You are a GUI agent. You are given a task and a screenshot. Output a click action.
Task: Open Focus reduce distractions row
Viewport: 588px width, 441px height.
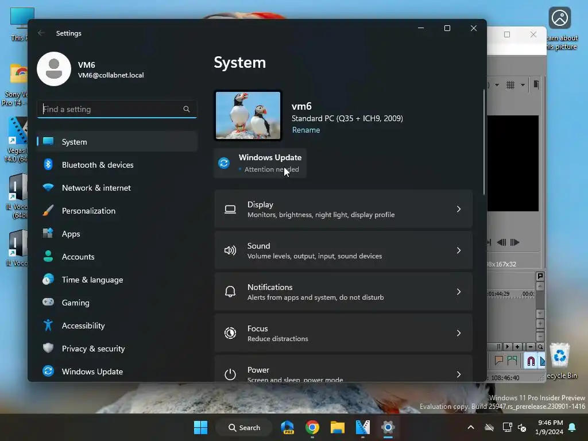(343, 333)
